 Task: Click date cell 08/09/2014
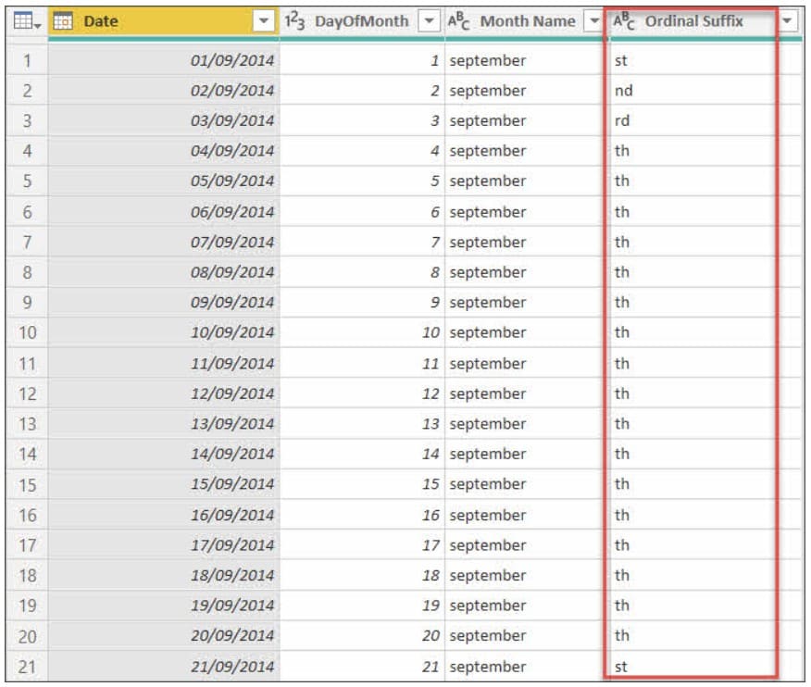tap(164, 272)
